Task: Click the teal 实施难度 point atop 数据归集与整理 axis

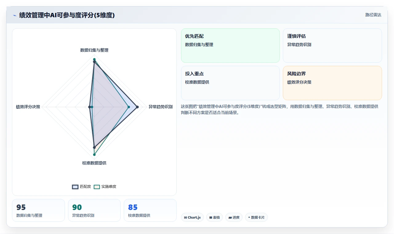Action: pos(94,59)
